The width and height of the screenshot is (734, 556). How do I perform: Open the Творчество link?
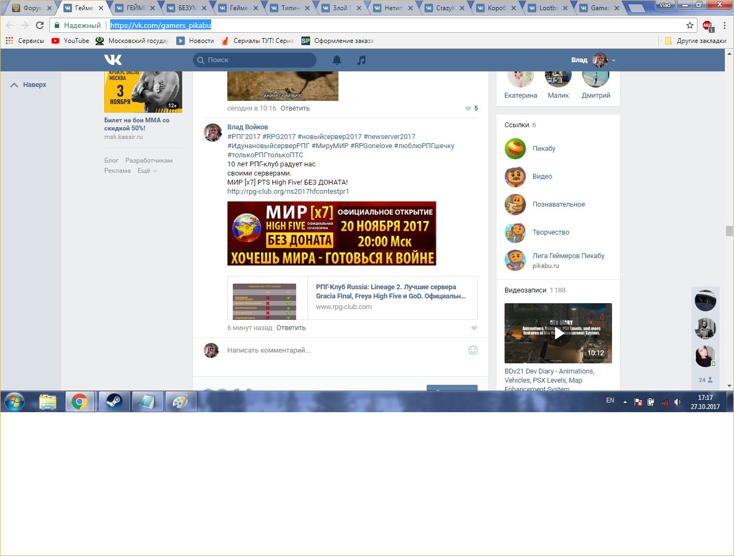551,232
